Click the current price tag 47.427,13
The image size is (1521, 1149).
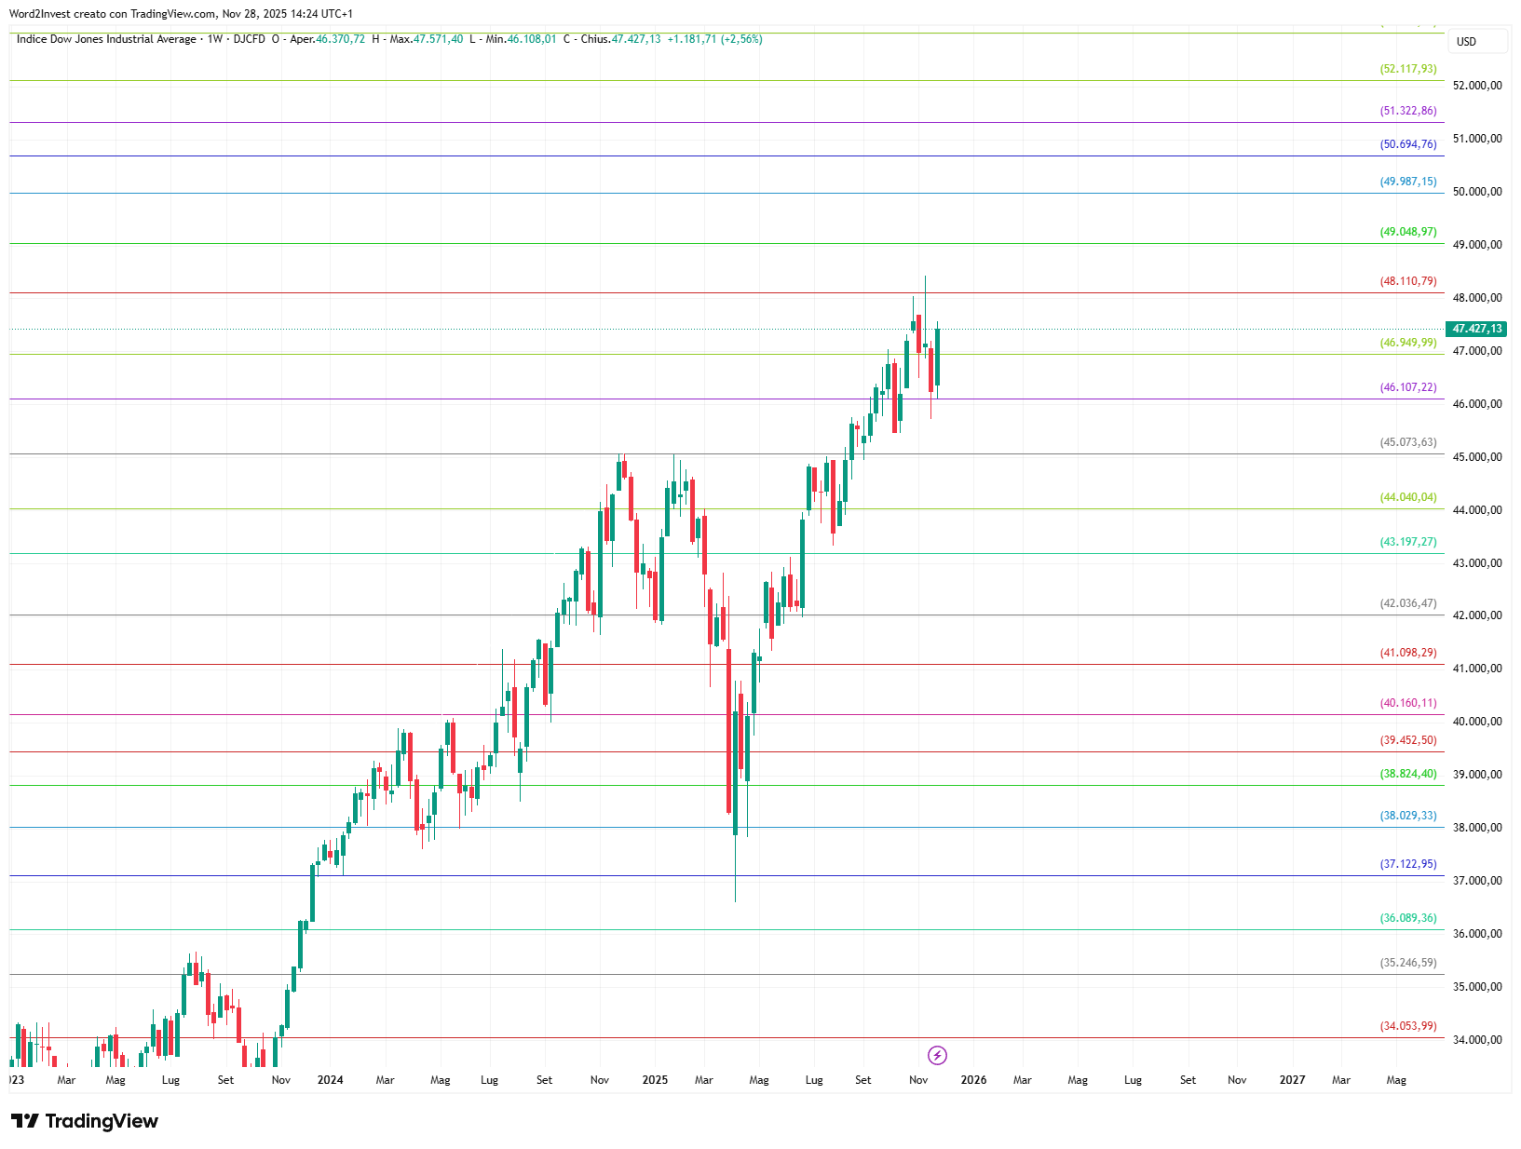pos(1476,329)
